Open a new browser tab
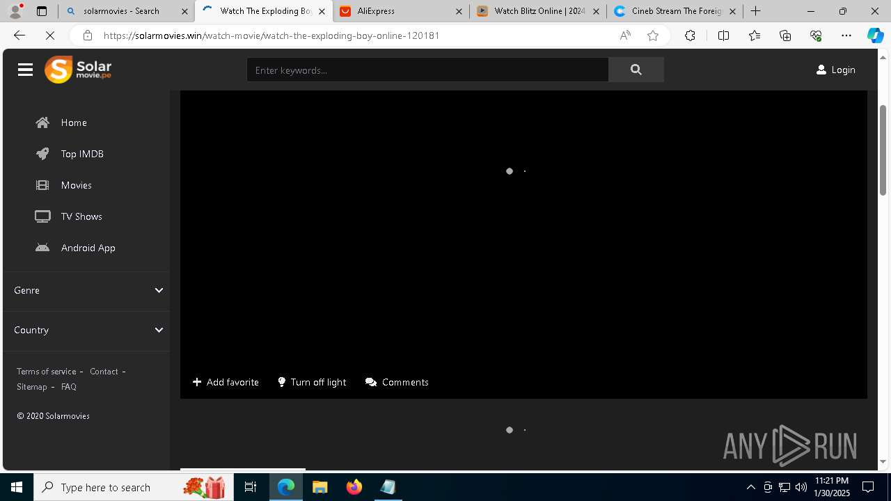 click(x=755, y=11)
